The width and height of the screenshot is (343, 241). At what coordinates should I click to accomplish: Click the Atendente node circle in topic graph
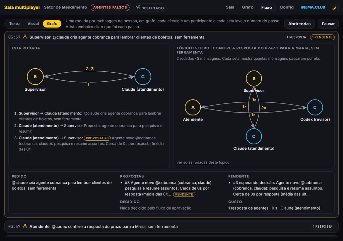point(193,107)
